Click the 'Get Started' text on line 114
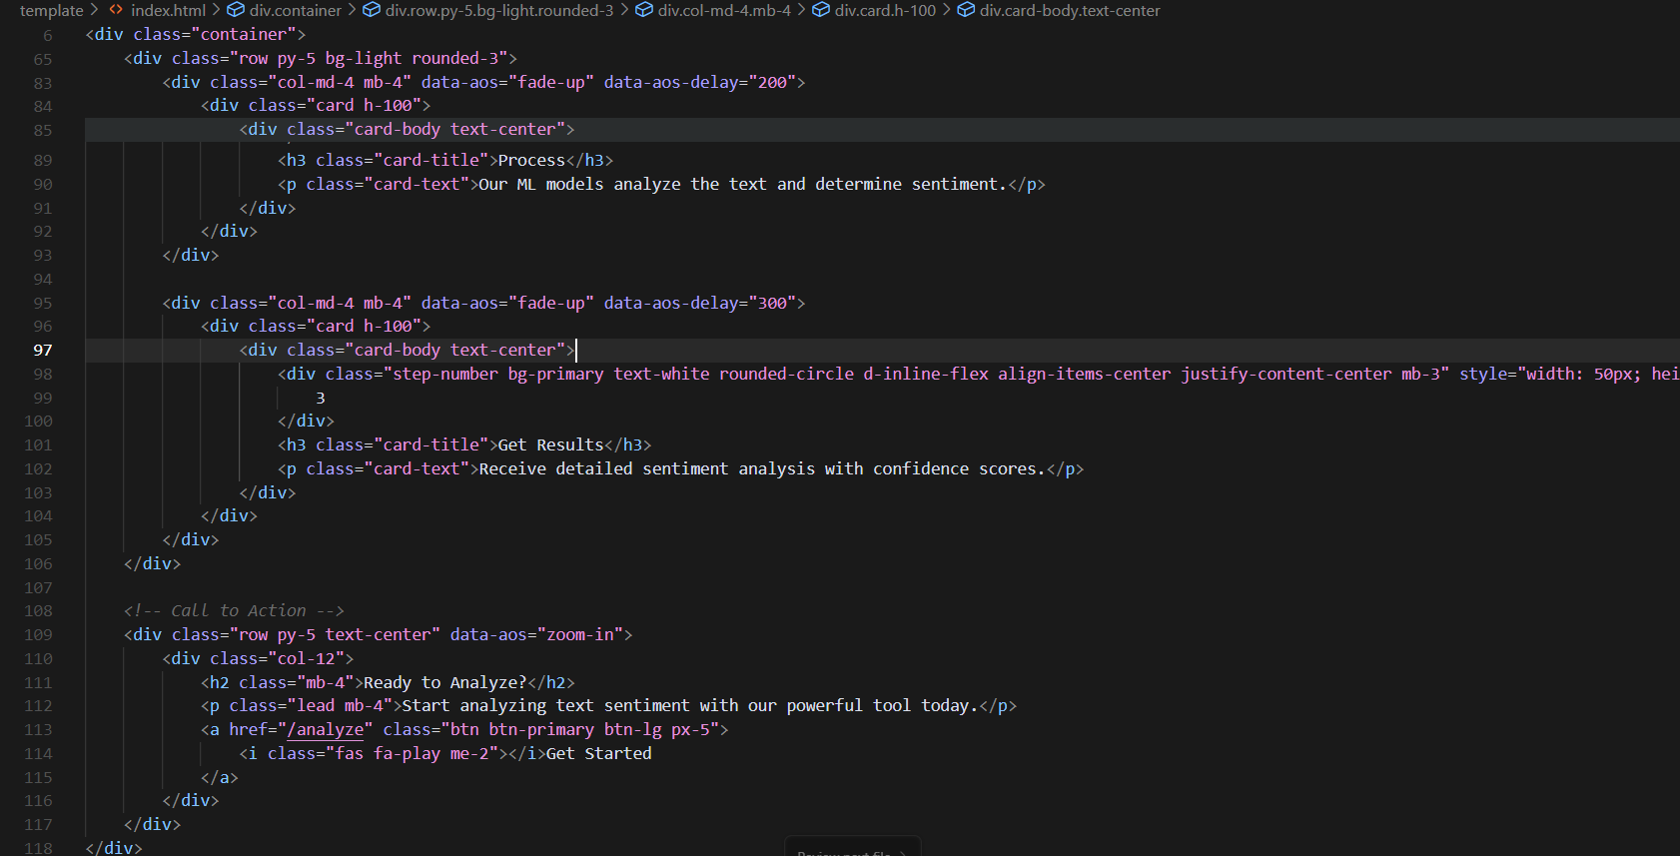The image size is (1680, 856). point(598,753)
